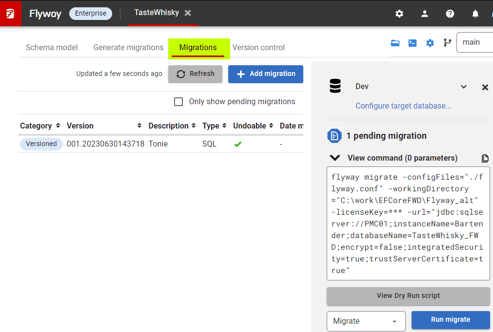This screenshot has width=493, height=332.
Task: Click the SQL type cell
Action: [x=209, y=144]
